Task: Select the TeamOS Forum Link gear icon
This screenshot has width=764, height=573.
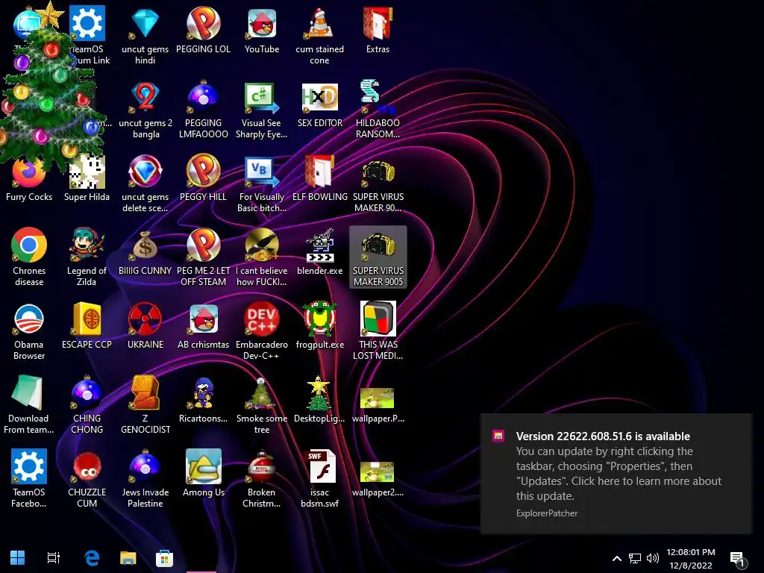Action: pyautogui.click(x=87, y=24)
